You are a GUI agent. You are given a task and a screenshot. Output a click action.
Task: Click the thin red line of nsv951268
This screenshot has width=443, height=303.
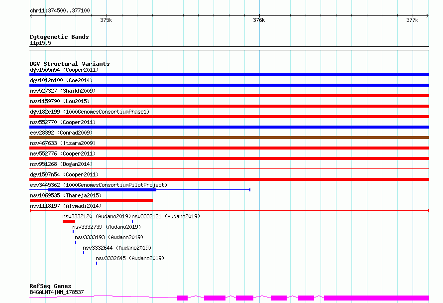click(229, 169)
